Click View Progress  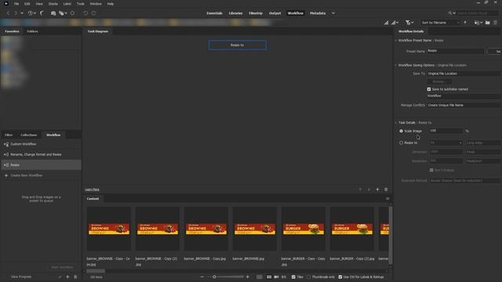tap(21, 277)
